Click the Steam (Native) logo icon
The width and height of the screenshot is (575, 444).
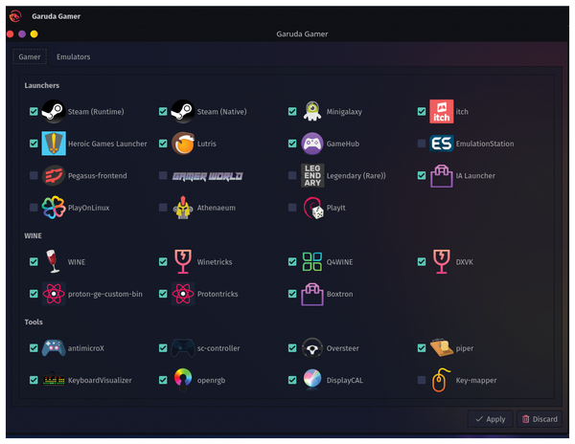(x=183, y=111)
